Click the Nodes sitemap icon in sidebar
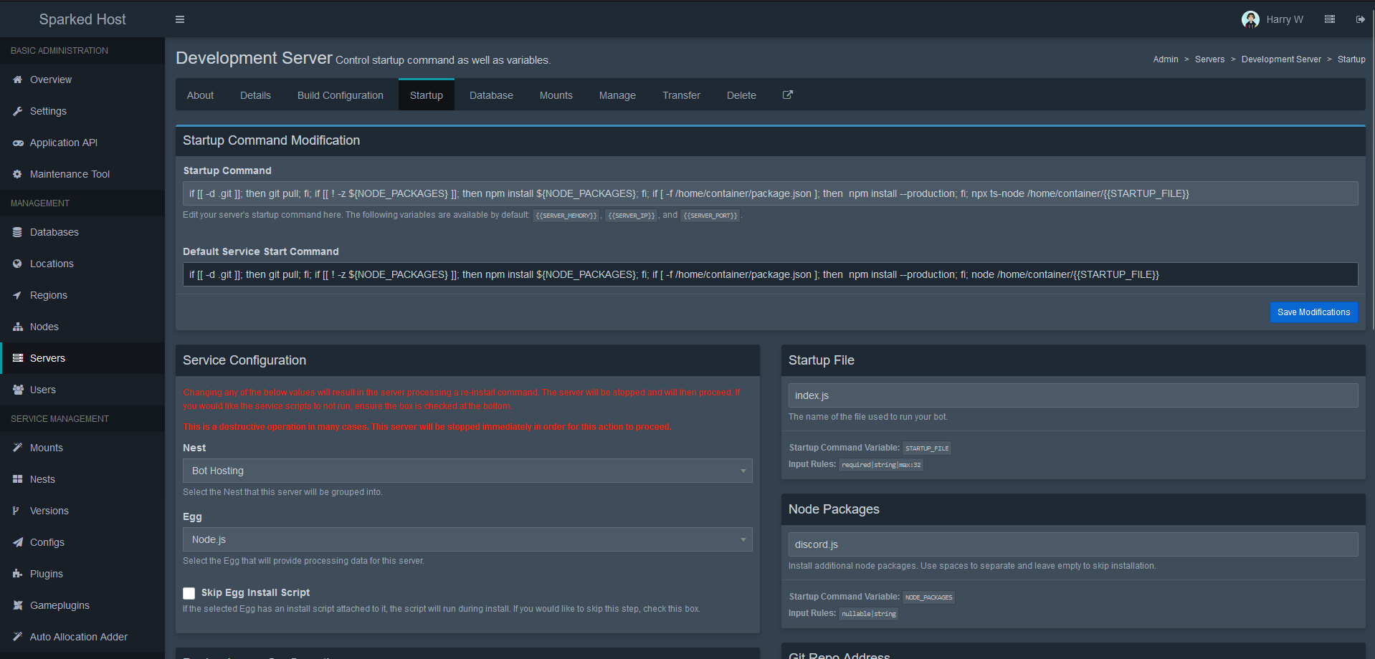This screenshot has width=1375, height=659. 18,327
